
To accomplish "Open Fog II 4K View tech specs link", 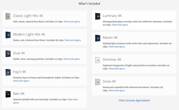I will tap(21, 81).
